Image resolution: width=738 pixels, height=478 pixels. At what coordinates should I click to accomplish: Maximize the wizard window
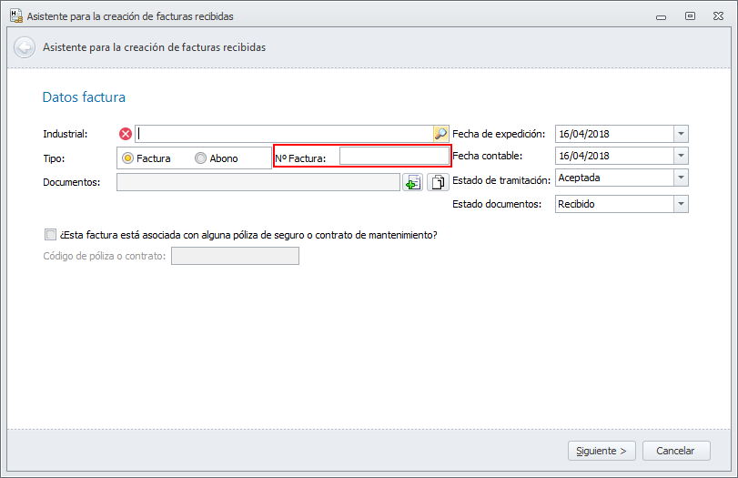(690, 16)
